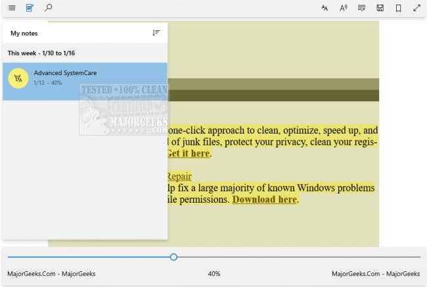The width and height of the screenshot is (427, 287).
Task: Click the 'My notes' panel title
Action: click(x=24, y=34)
